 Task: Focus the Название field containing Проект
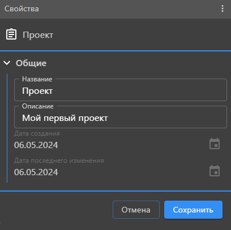[x=121, y=90]
